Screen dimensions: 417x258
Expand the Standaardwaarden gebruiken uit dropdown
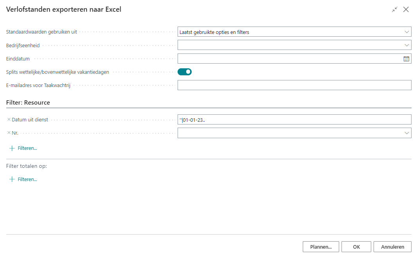coord(406,32)
